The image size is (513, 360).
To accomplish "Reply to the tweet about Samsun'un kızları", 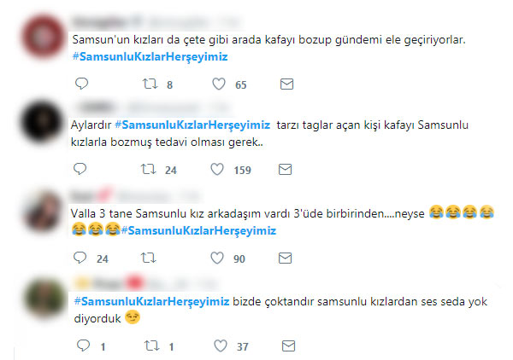I will pyautogui.click(x=81, y=84).
